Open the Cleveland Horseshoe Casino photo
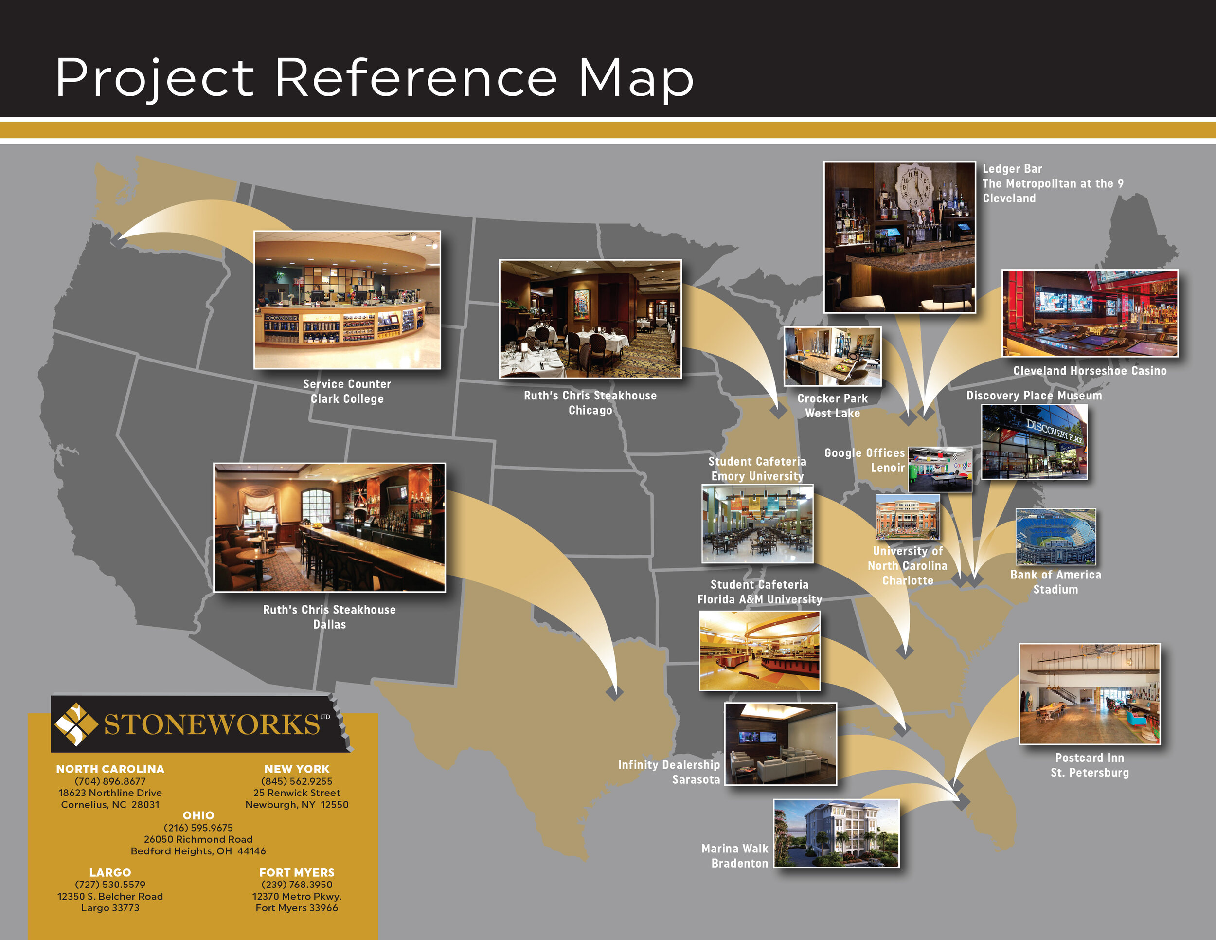The image size is (1216, 940). pyautogui.click(x=1090, y=313)
